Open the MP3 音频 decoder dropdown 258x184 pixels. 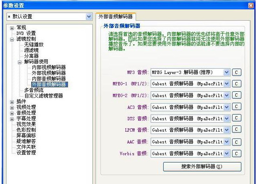click(226, 72)
